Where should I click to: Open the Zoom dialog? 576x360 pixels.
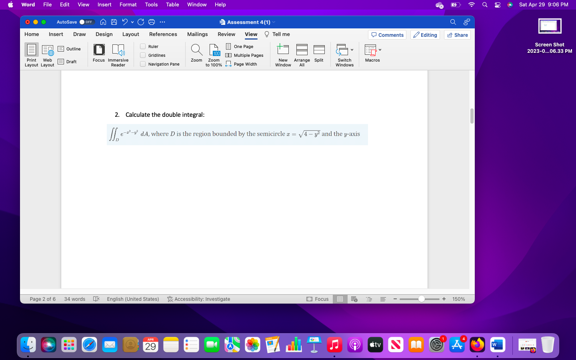point(196,54)
